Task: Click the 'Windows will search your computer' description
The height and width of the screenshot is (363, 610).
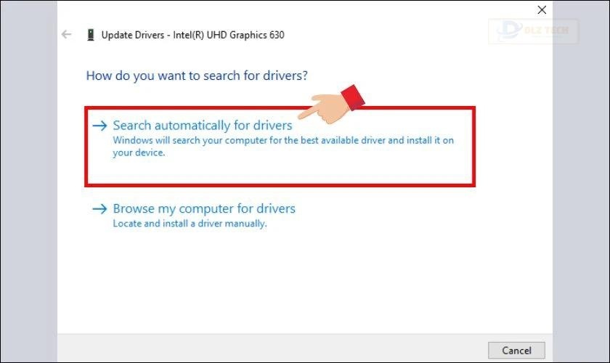Action: [x=282, y=147]
